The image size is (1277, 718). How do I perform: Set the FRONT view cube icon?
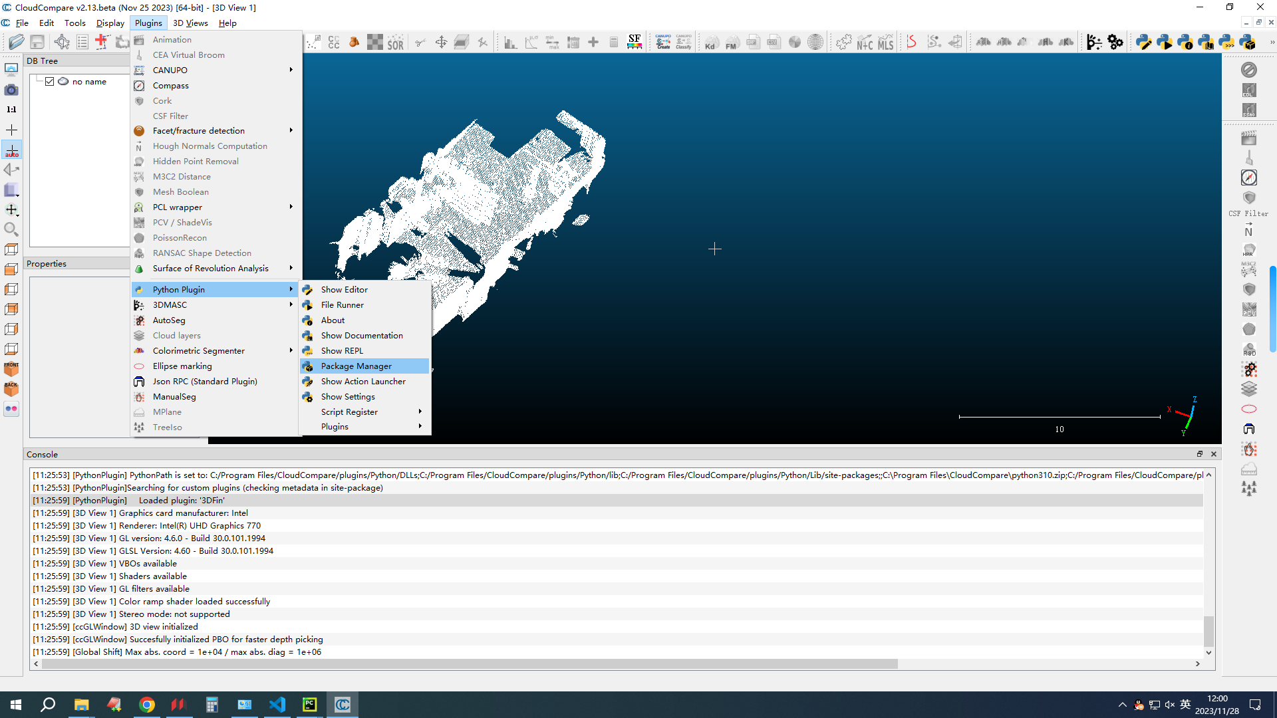(11, 368)
